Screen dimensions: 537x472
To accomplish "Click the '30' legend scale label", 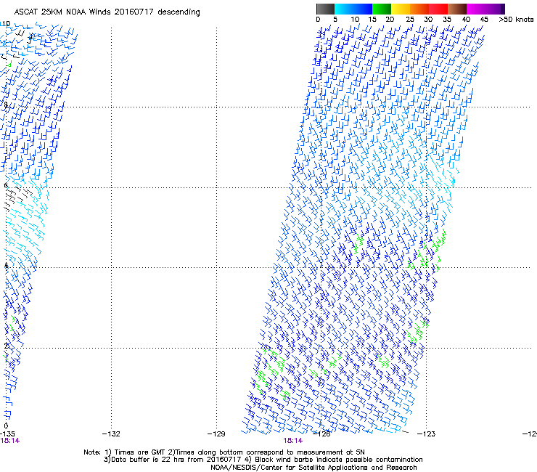I will coord(428,20).
